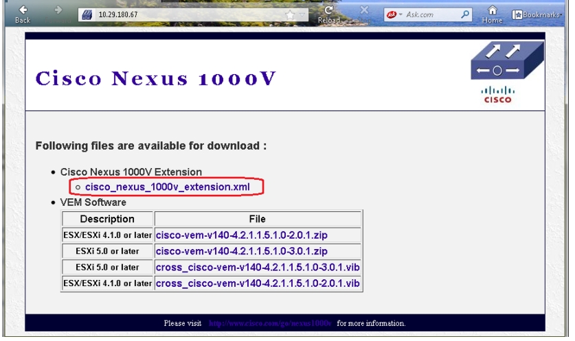Click 'ESXi 5.0 or later' beside the .vib file
This screenshot has height=341, width=575.
click(x=107, y=268)
